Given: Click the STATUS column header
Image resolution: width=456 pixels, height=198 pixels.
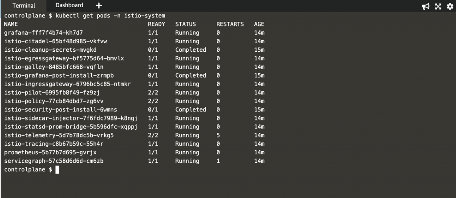Looking at the screenshot, I should (x=186, y=24).
